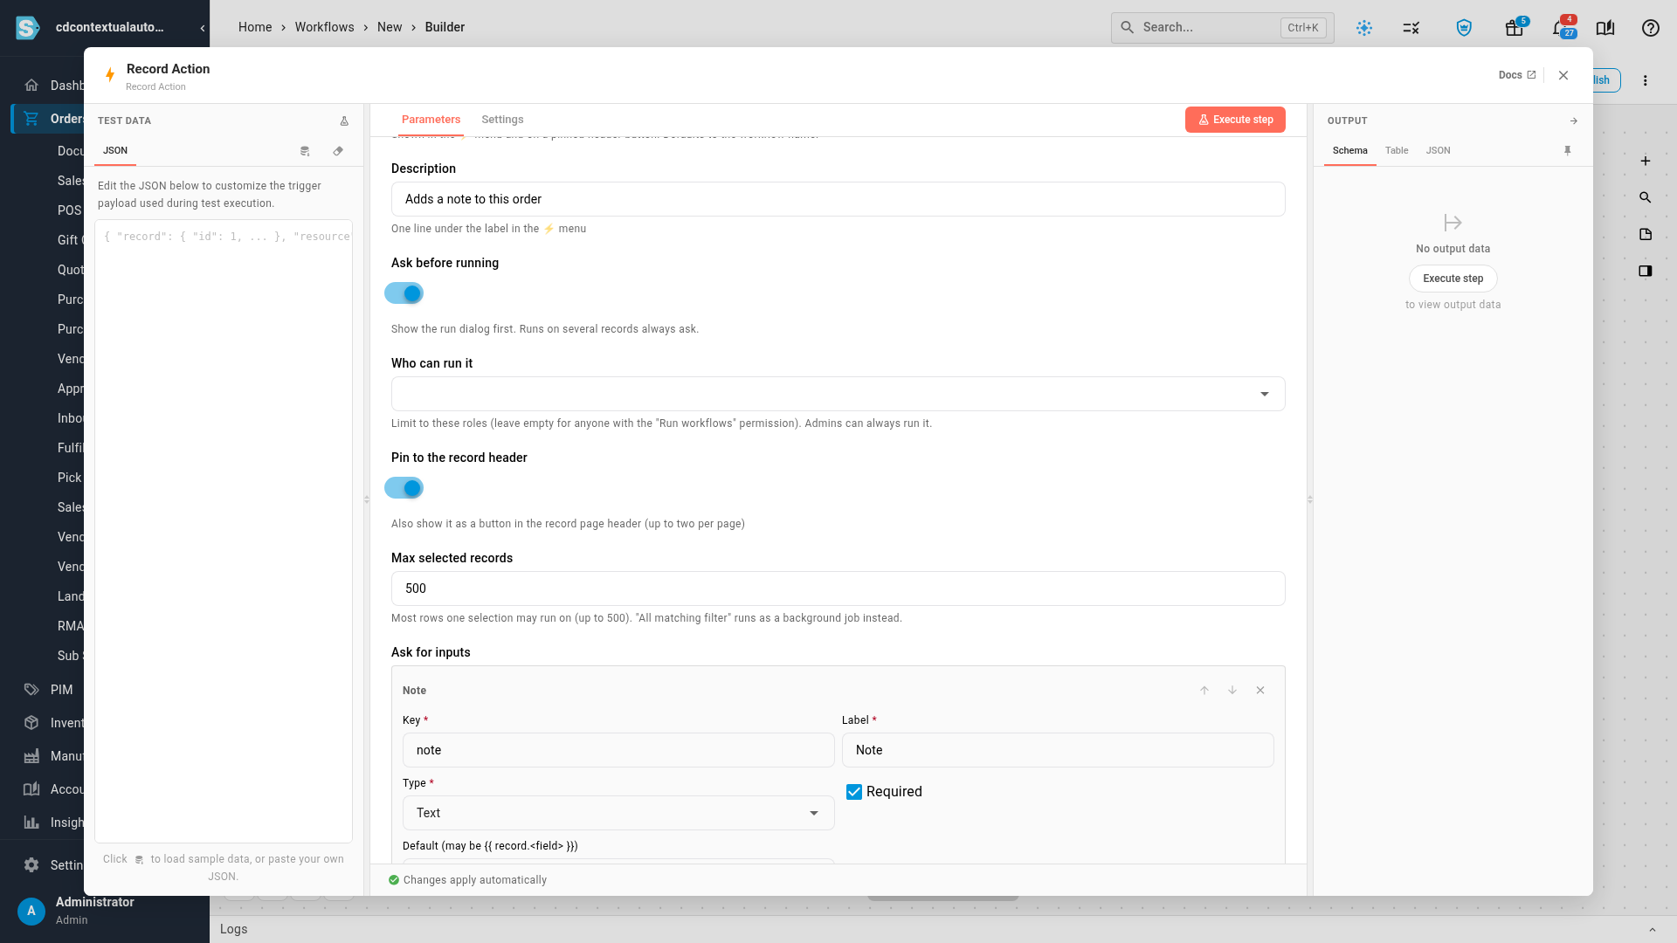Viewport: 1677px width, 943px height.
Task: Click the search icon on canvas toolbar
Action: (1646, 198)
